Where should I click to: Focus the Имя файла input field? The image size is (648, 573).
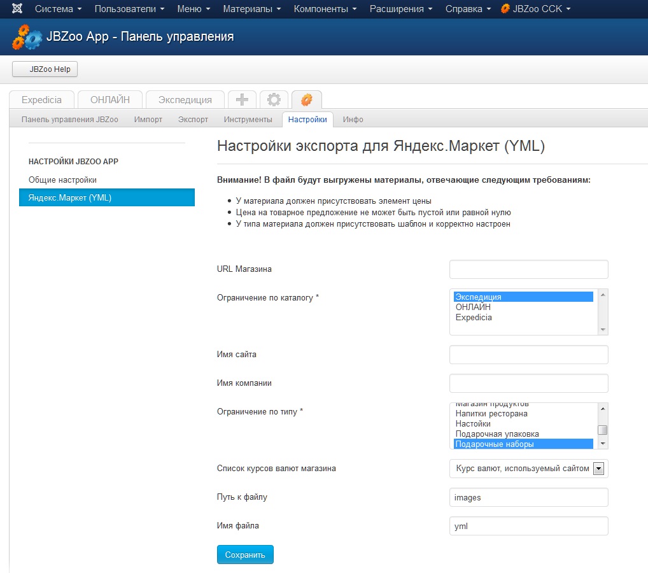coord(528,527)
